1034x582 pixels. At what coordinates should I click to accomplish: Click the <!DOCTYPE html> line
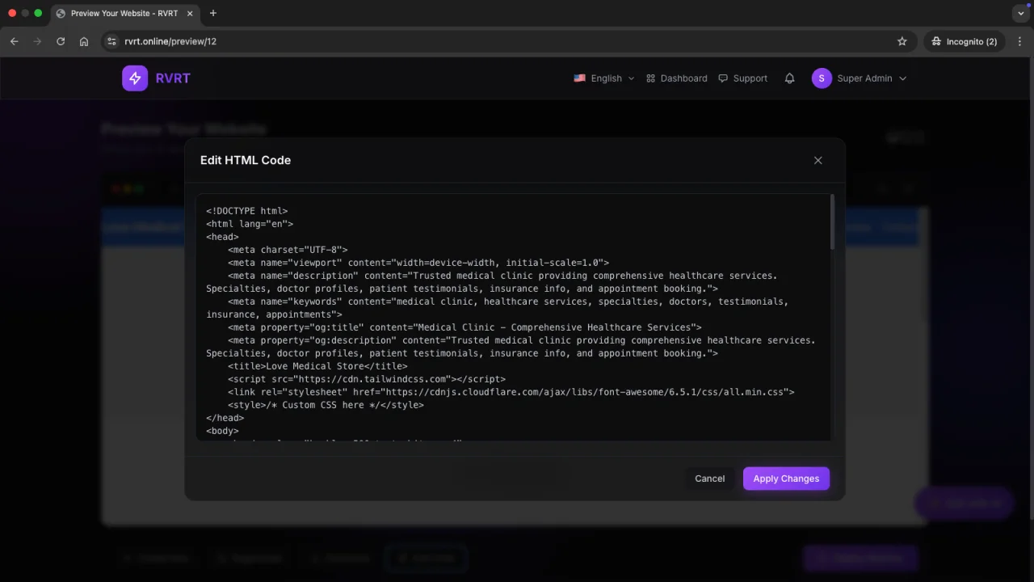click(x=247, y=211)
